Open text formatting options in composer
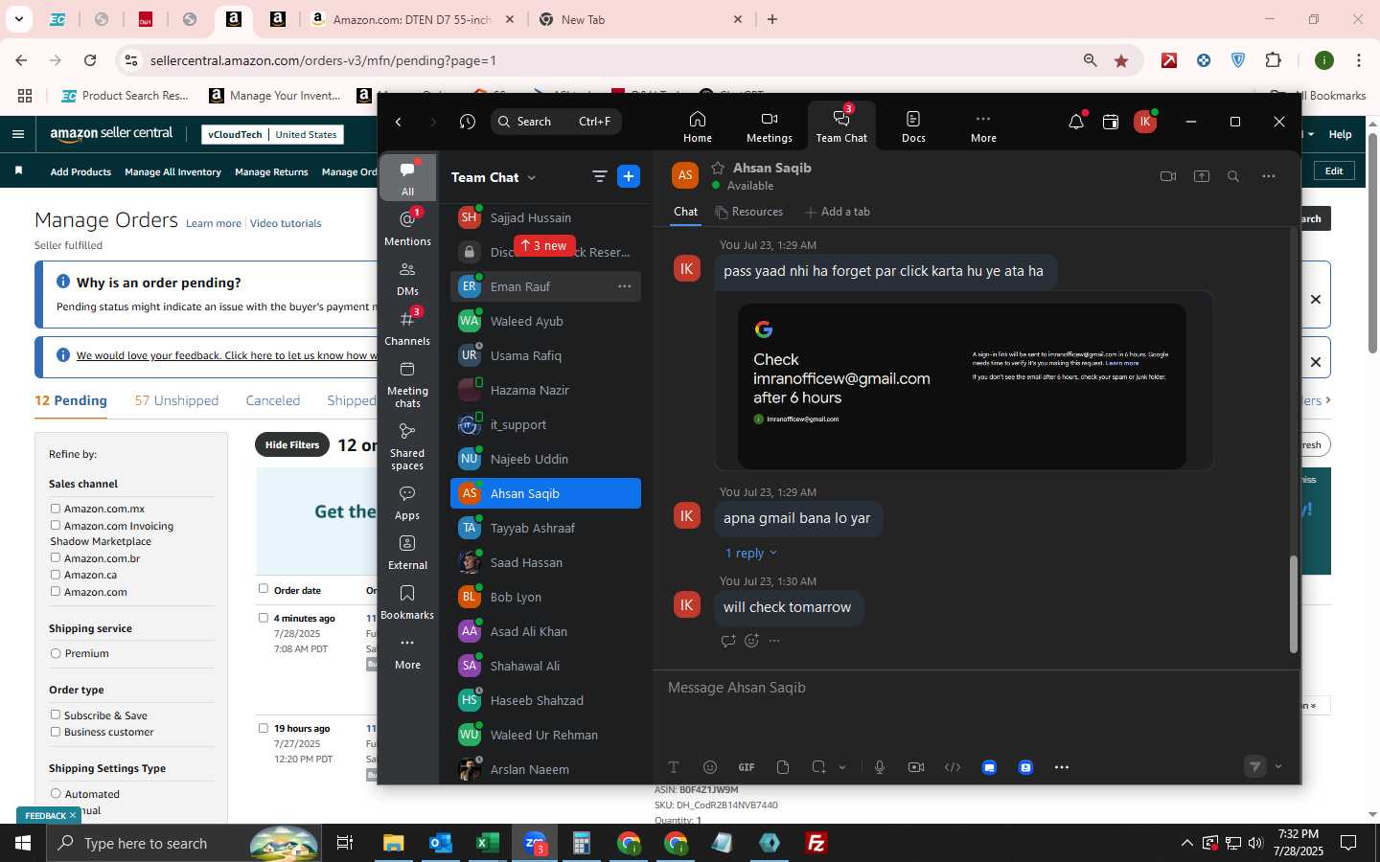 [x=674, y=767]
